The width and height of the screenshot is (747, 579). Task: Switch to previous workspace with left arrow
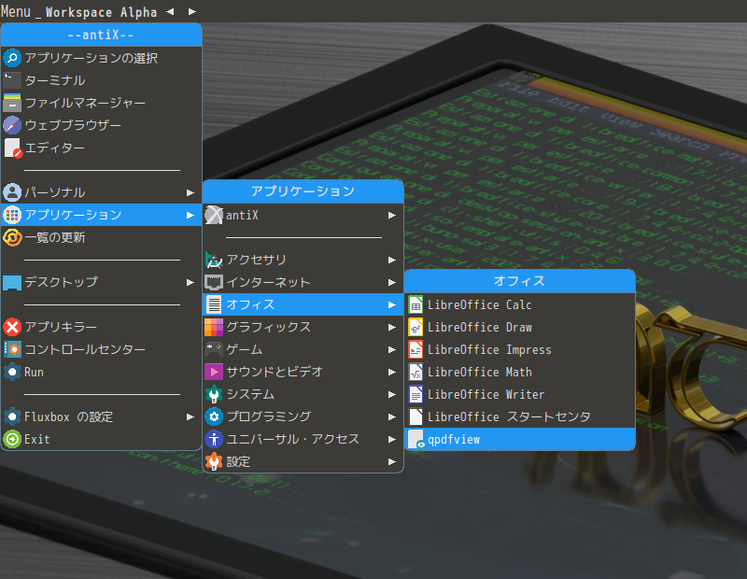(170, 11)
